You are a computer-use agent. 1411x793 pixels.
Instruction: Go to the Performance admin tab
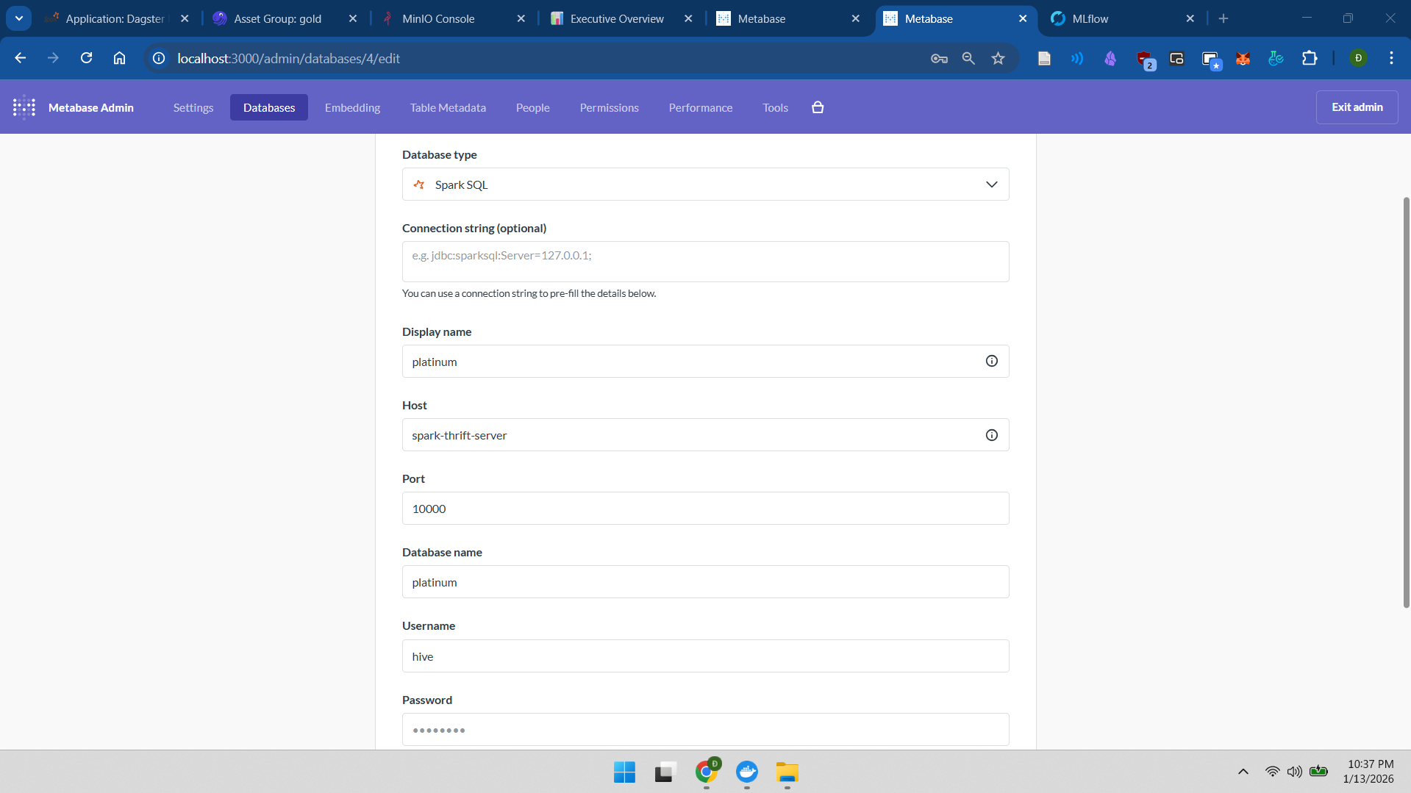point(700,107)
